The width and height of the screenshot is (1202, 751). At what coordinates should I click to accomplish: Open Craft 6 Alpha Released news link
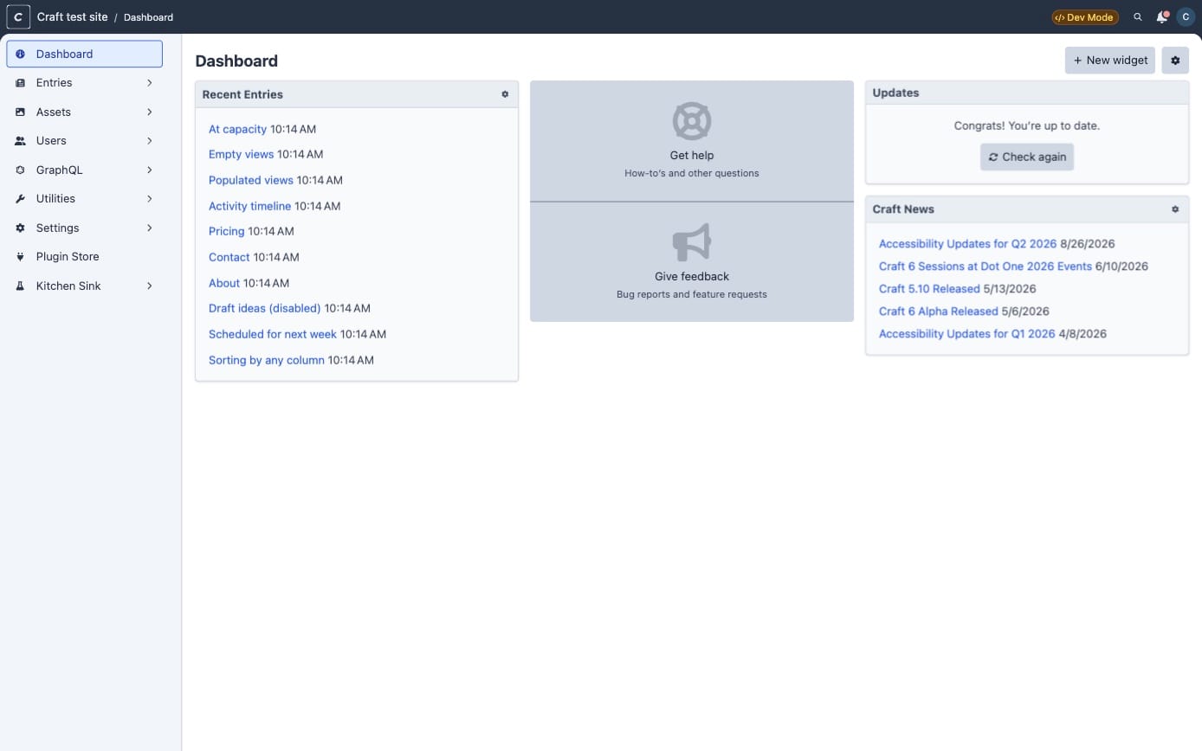pyautogui.click(x=938, y=311)
